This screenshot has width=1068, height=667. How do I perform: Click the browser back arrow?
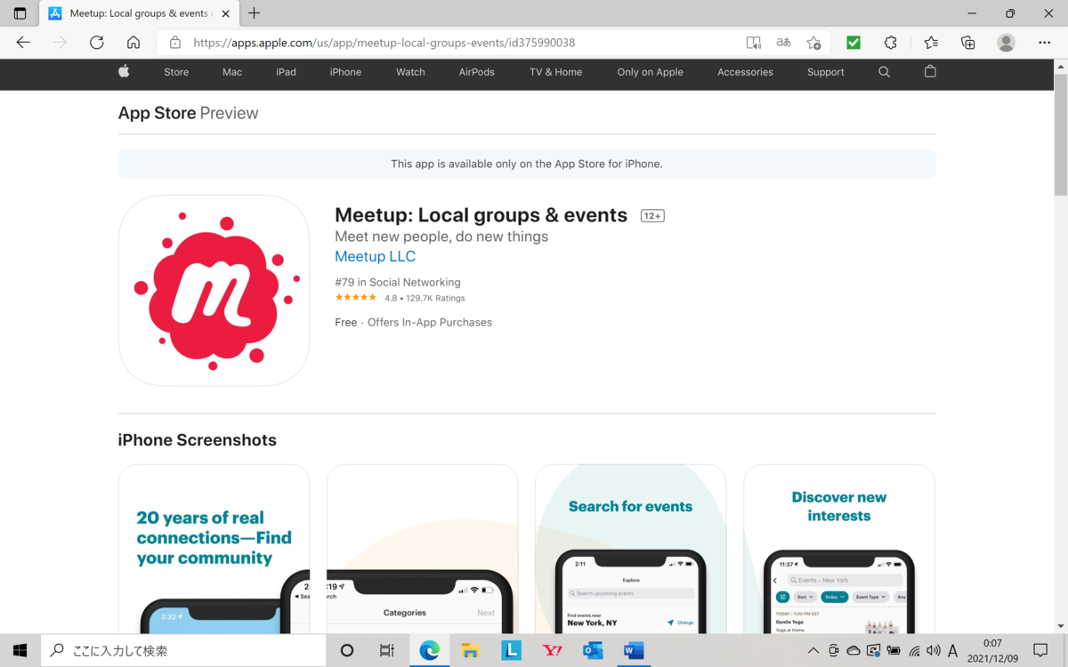pos(23,43)
